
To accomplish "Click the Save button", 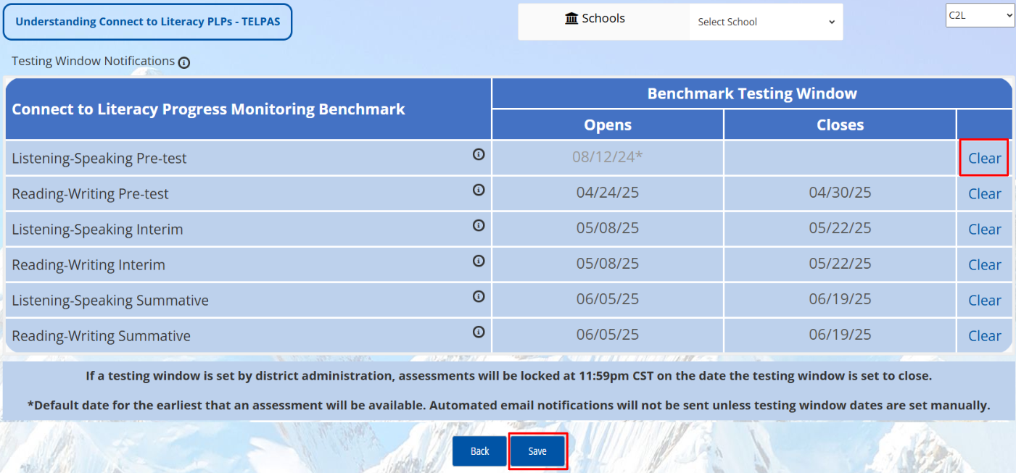I will 537,451.
